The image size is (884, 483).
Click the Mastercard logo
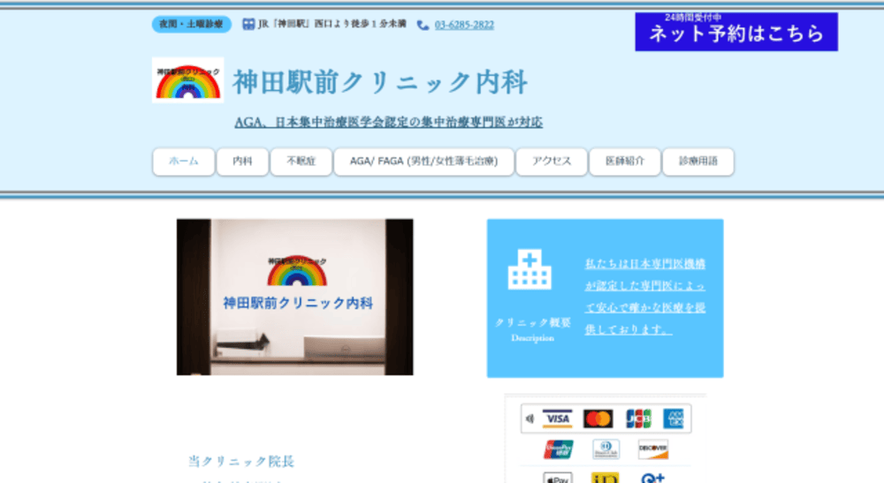(598, 419)
